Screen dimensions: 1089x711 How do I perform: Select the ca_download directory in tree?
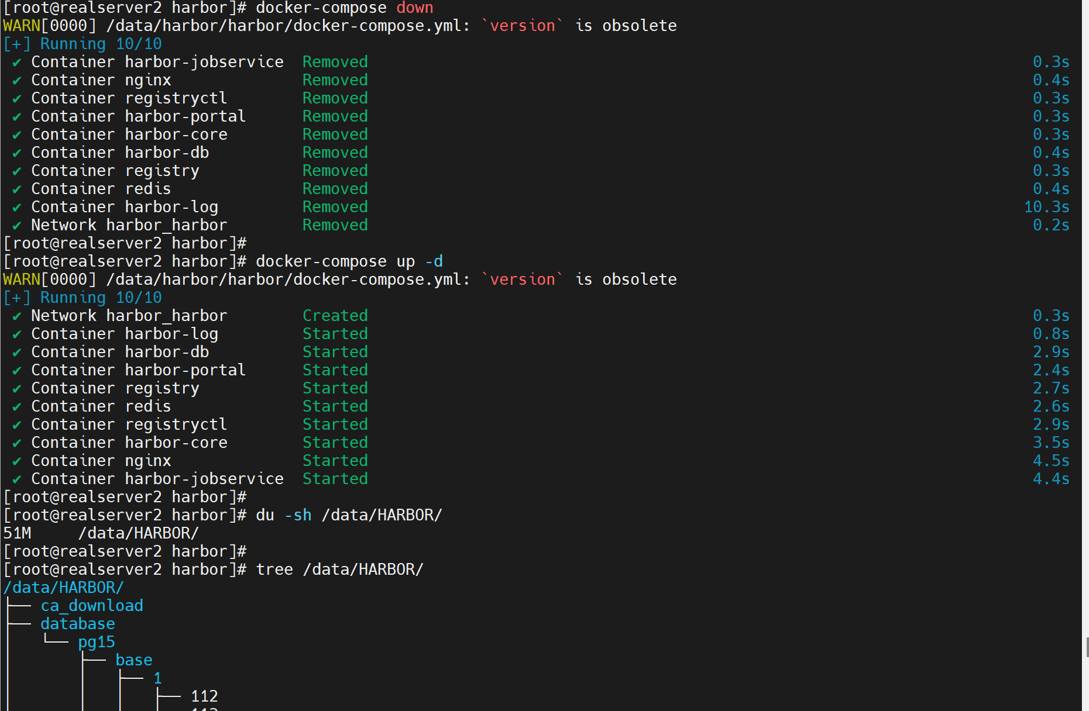coord(92,606)
